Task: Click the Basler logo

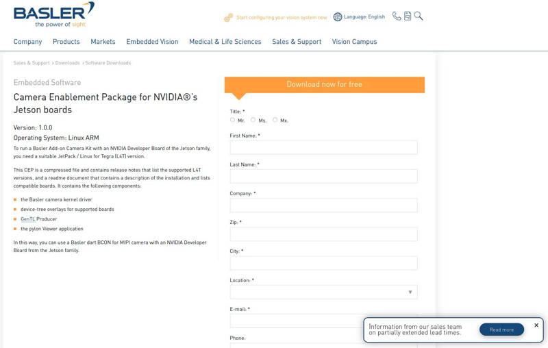Action: 54,14
